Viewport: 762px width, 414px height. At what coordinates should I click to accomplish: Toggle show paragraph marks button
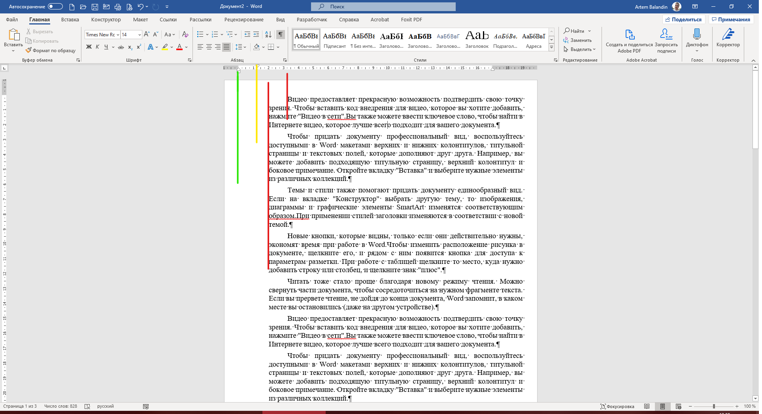(280, 34)
